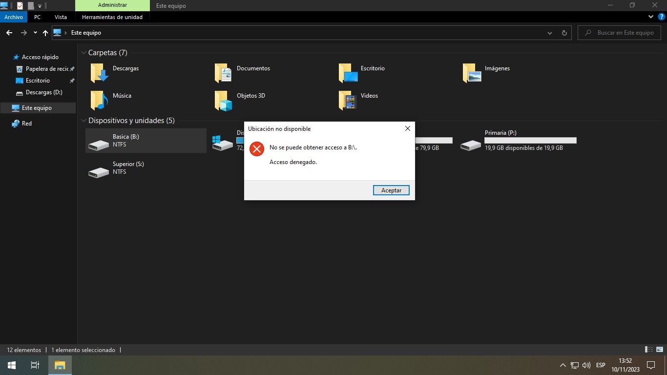Select the Música folder icon
Image resolution: width=667 pixels, height=375 pixels.
click(99, 101)
